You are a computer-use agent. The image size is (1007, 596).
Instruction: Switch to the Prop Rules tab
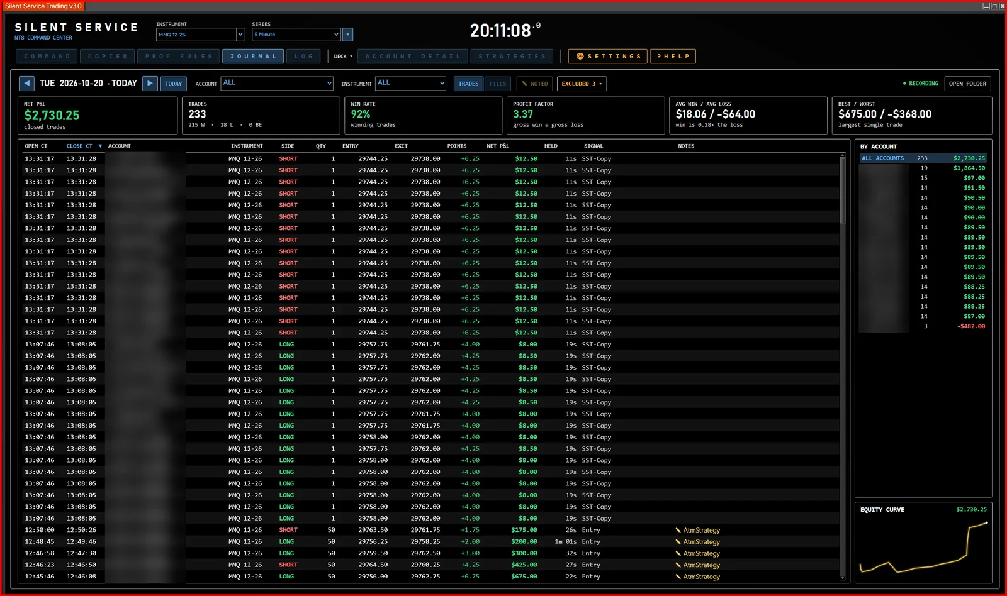(x=179, y=57)
